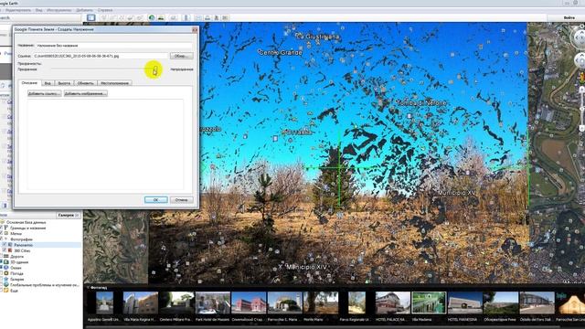
Task: Toggle the Границы и названия layer checkbox
Action: pyautogui.click(x=1, y=228)
